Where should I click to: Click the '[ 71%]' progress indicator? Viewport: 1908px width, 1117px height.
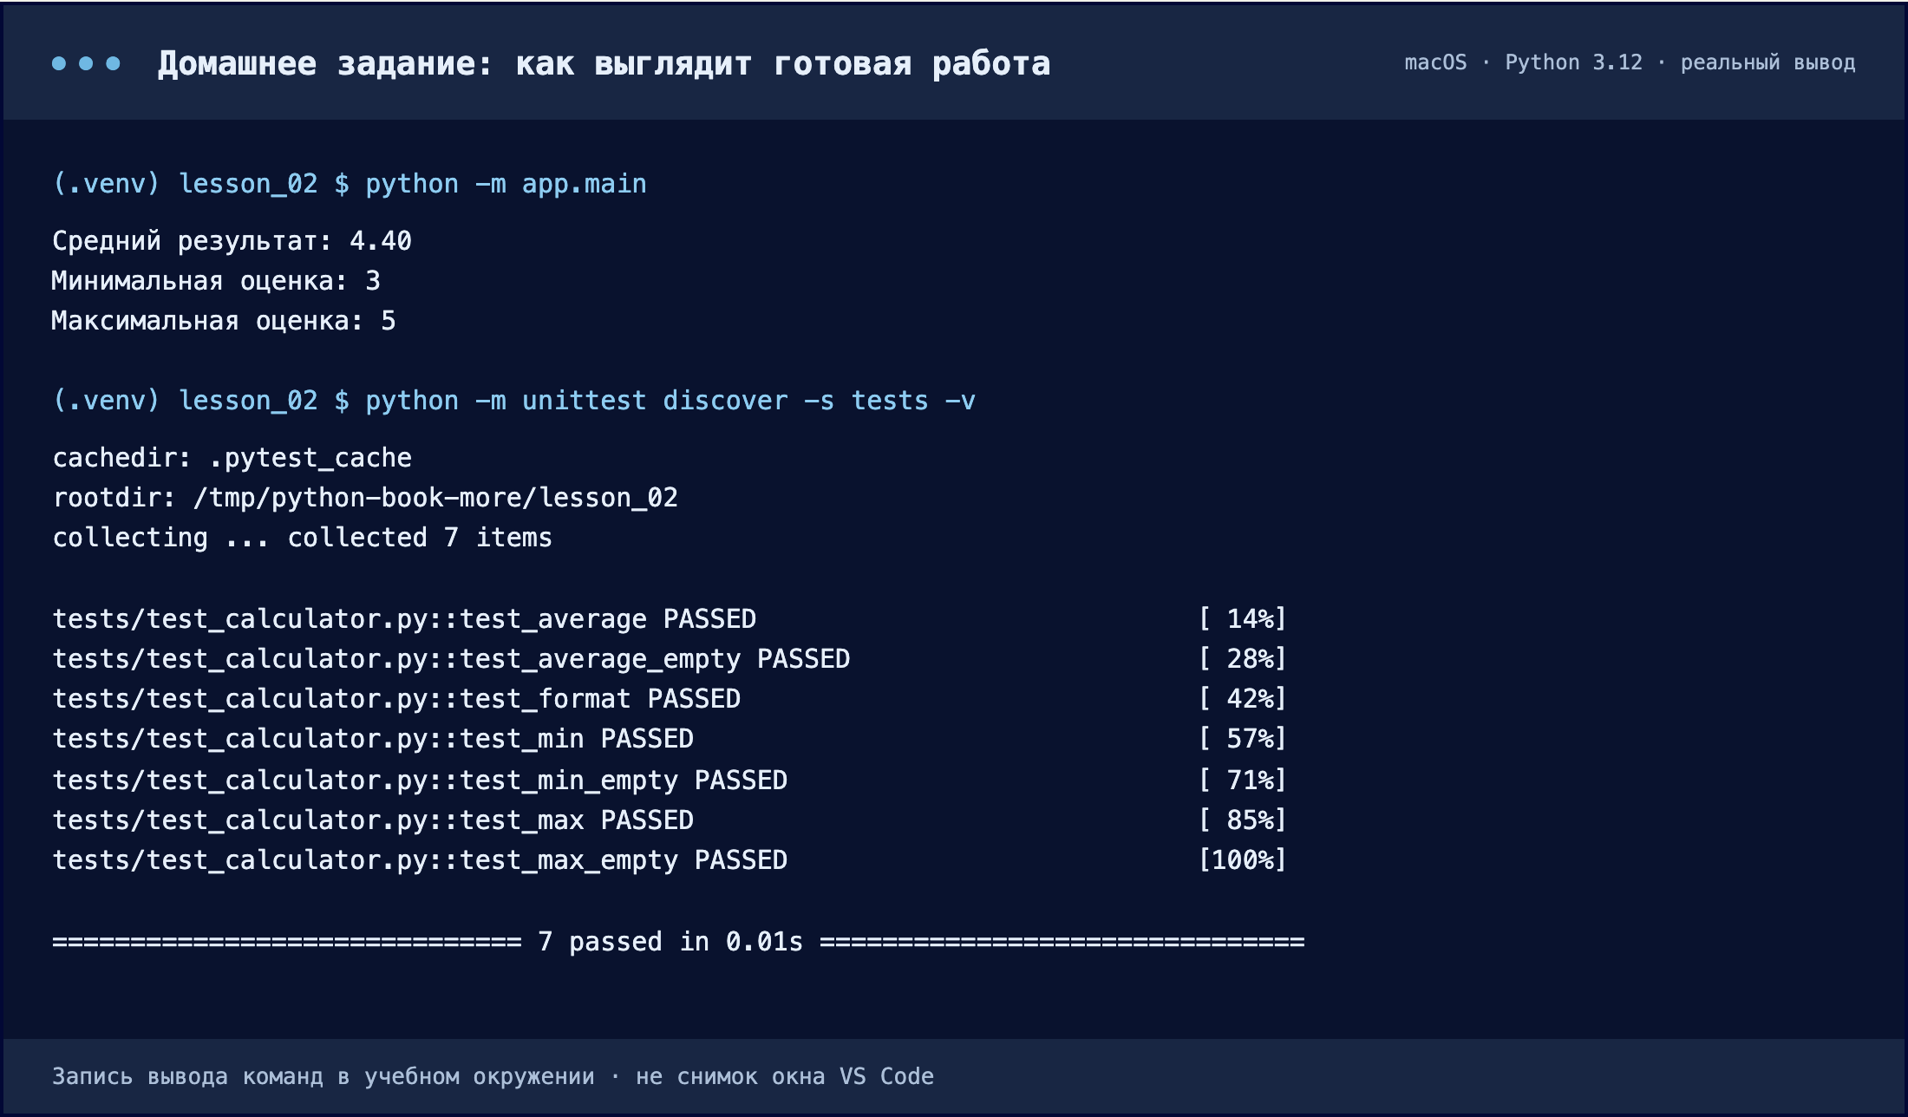pyautogui.click(x=1242, y=781)
